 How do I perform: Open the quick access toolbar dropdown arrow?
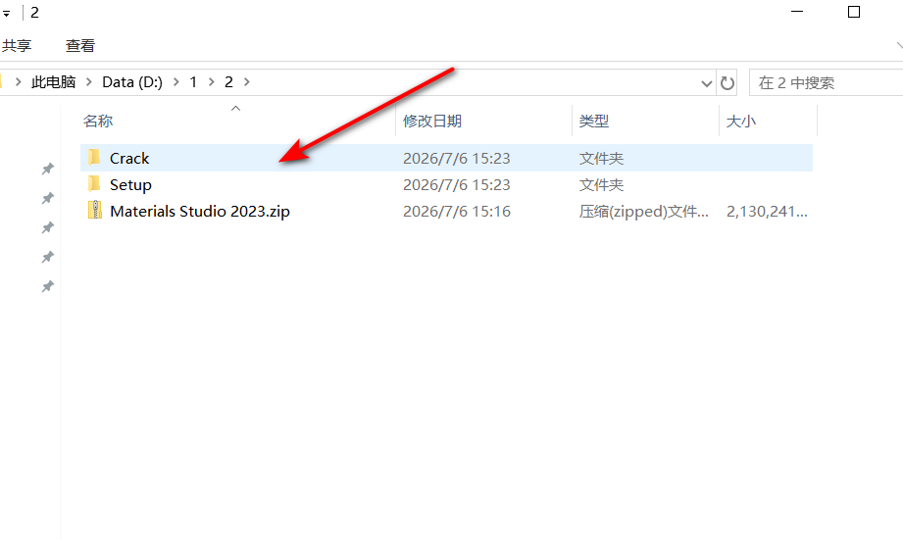point(6,14)
